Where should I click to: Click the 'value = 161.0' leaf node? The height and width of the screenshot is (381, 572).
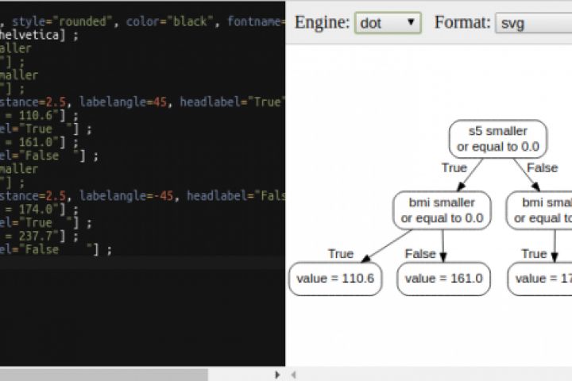click(443, 279)
